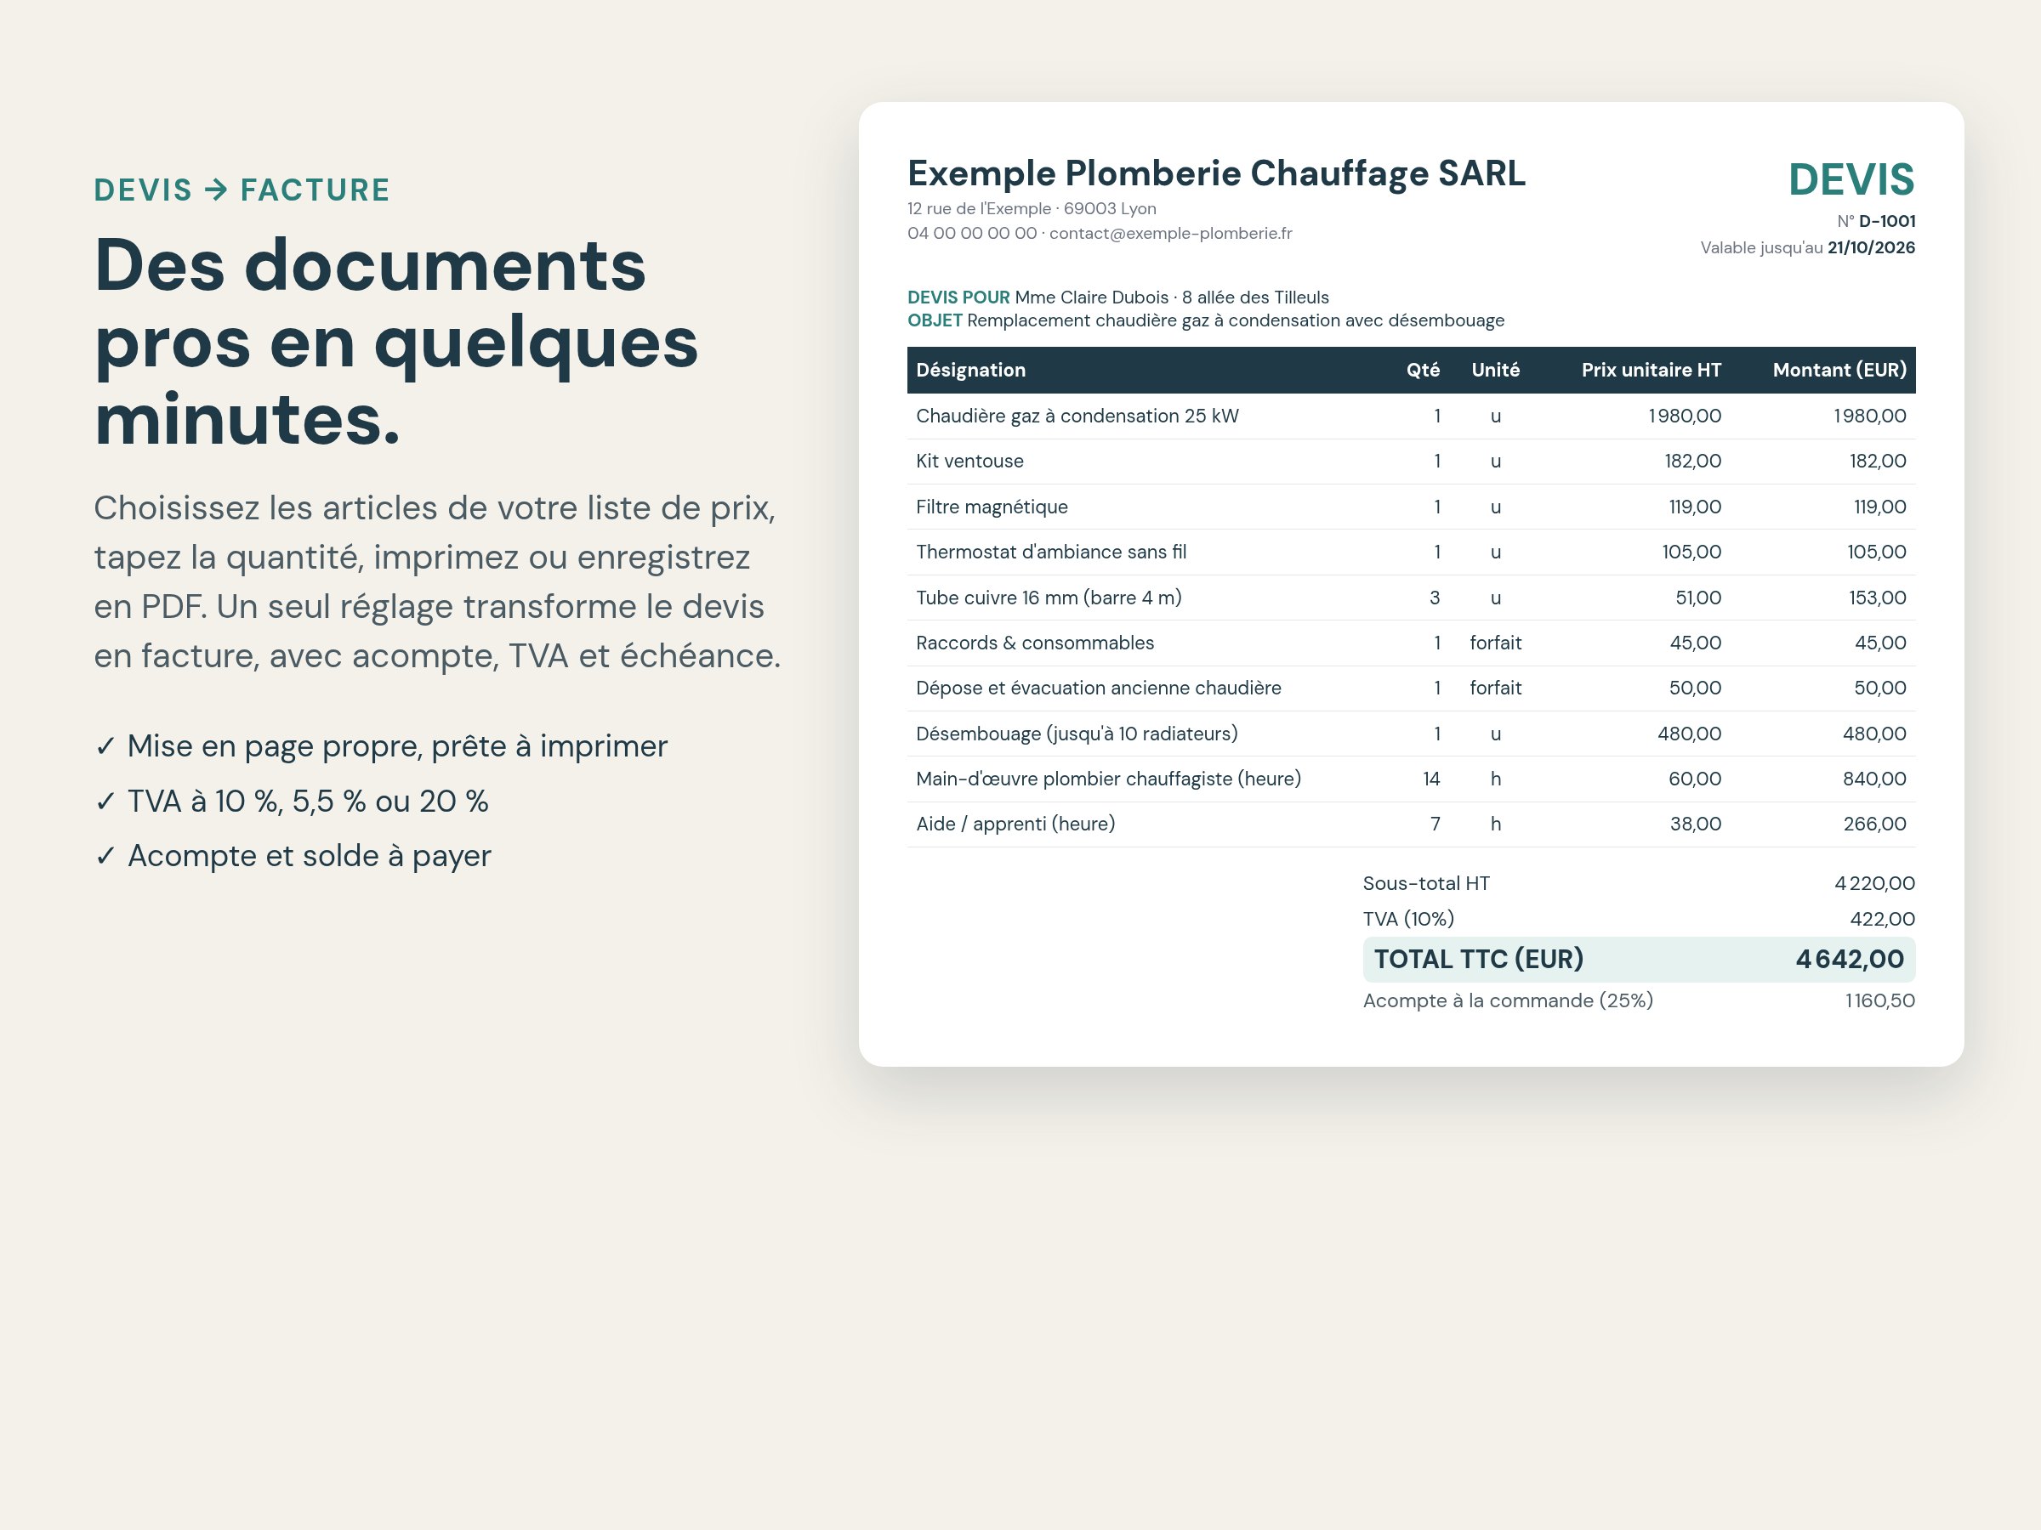Click quote number D-1001
The height and width of the screenshot is (1530, 2041).
point(1887,221)
